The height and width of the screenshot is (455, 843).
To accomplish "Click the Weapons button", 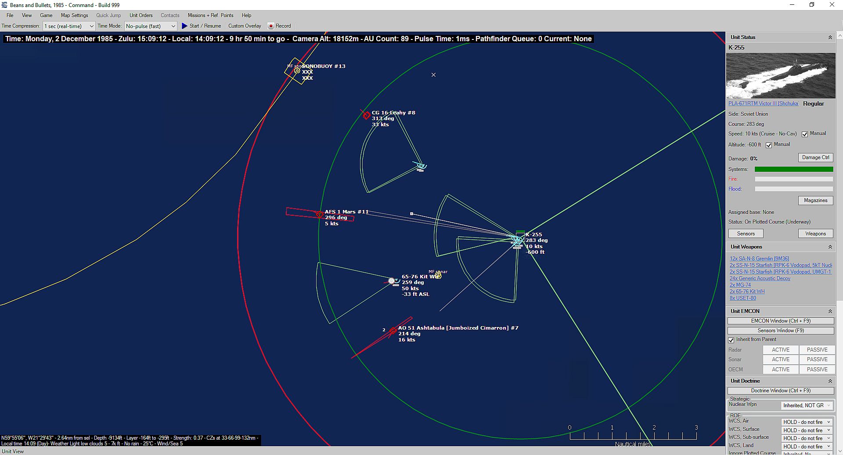I will pyautogui.click(x=815, y=234).
